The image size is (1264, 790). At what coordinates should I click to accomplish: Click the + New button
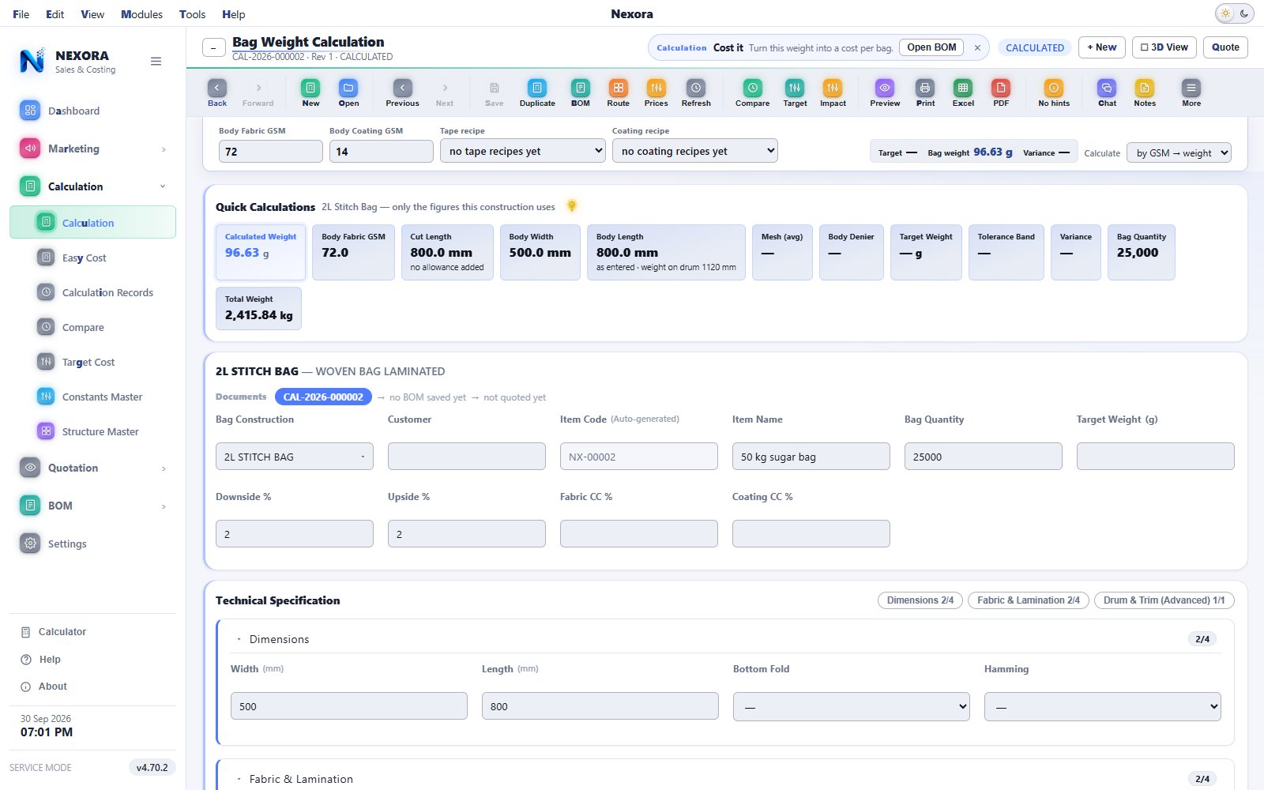(1101, 47)
